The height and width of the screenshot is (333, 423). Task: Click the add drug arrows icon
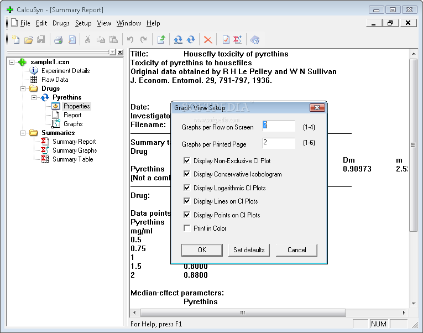(178, 40)
